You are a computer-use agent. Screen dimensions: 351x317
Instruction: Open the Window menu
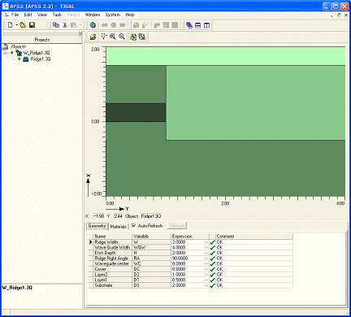click(93, 15)
